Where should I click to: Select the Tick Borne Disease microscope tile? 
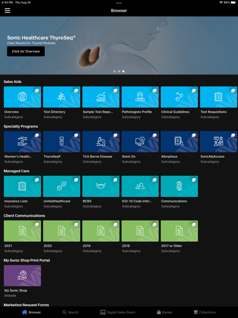pos(101,142)
